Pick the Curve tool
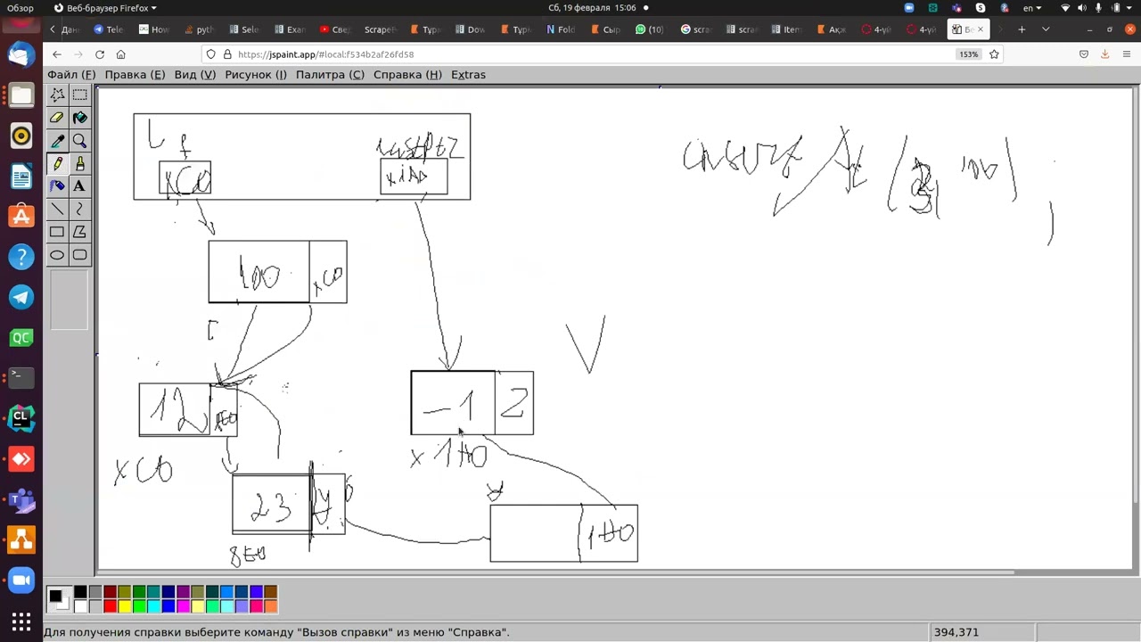Image resolution: width=1141 pixels, height=642 pixels. point(79,209)
